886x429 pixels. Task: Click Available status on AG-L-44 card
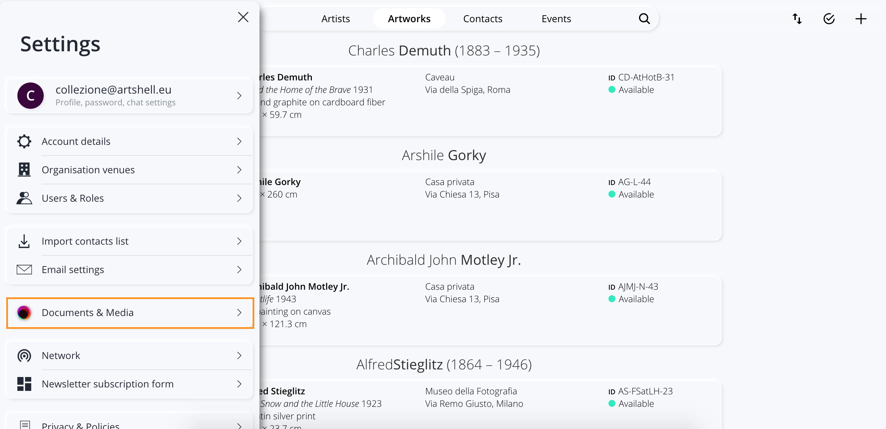point(631,194)
